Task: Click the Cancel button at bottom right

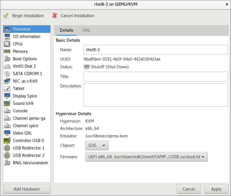Action: (189, 189)
